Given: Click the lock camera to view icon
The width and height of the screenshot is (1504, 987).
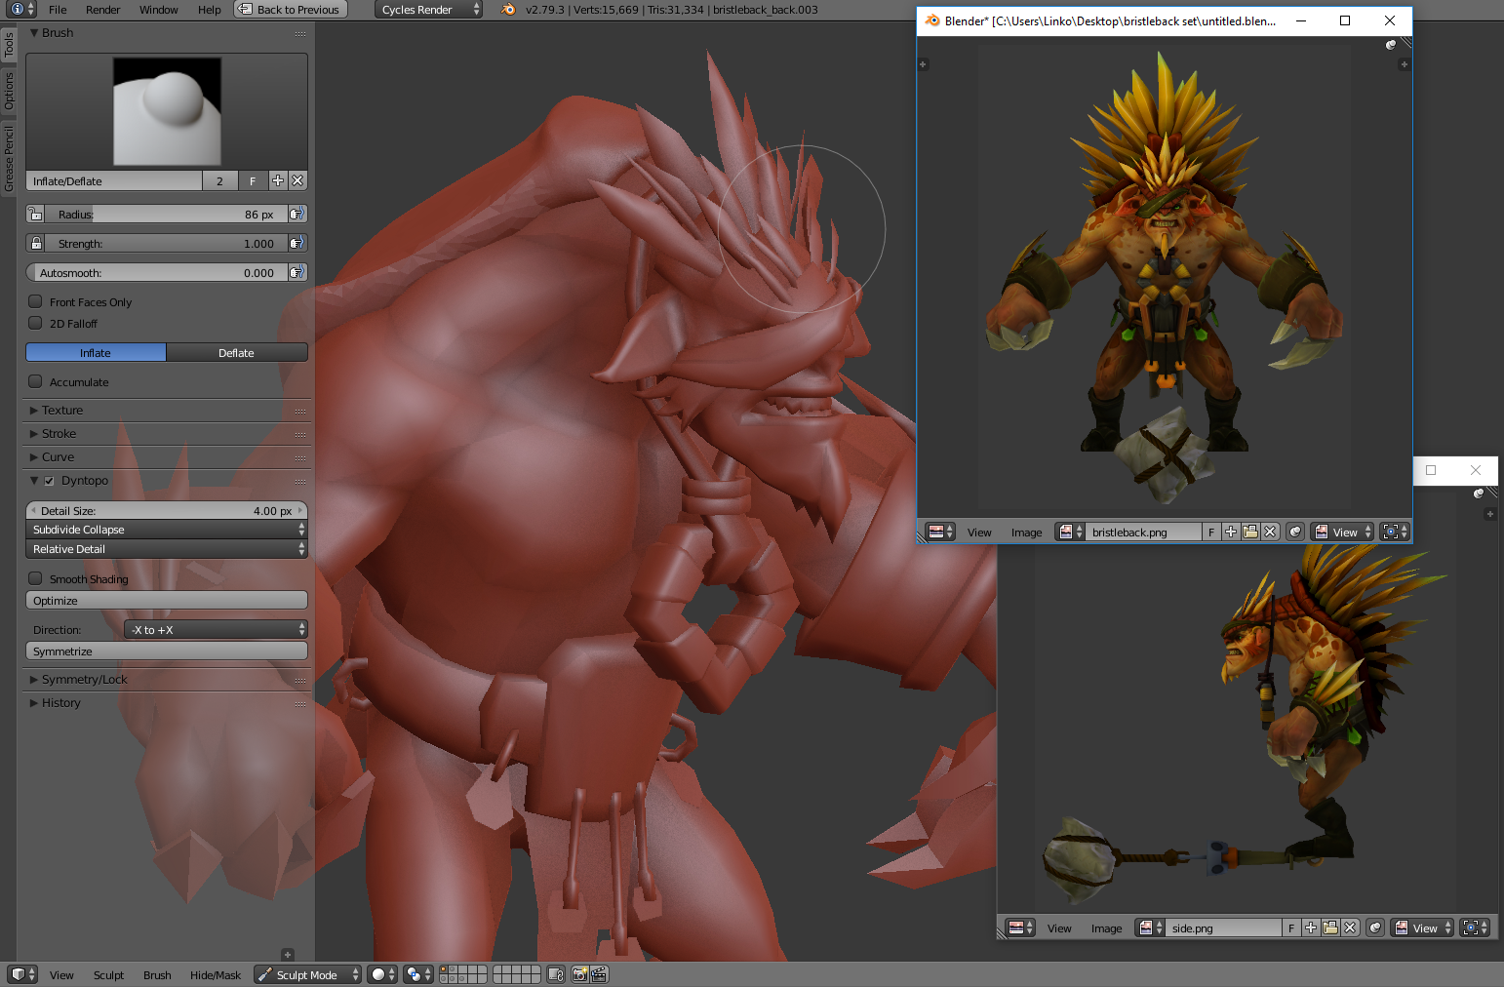Looking at the screenshot, I should (556, 974).
